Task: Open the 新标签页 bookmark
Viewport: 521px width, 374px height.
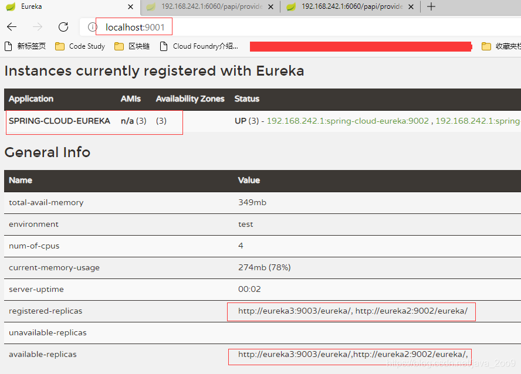Action: (x=25, y=46)
